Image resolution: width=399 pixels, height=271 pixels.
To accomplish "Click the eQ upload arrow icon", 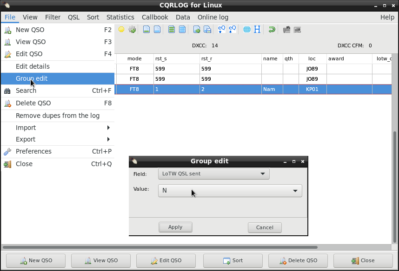I will 222,29.
